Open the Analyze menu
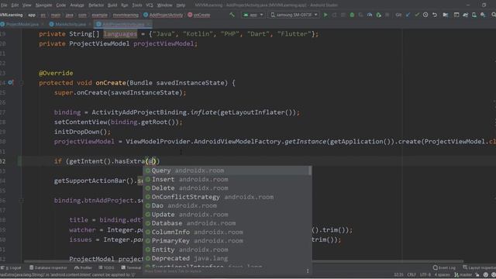Screen dimensions: 496x279 [77, 5]
